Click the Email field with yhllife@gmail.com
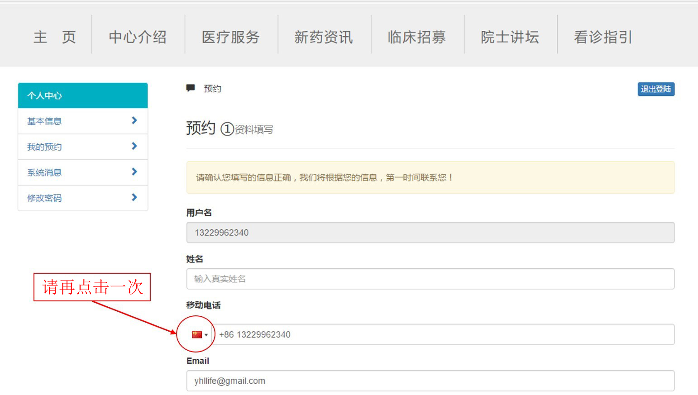This screenshot has width=698, height=395. pos(430,381)
